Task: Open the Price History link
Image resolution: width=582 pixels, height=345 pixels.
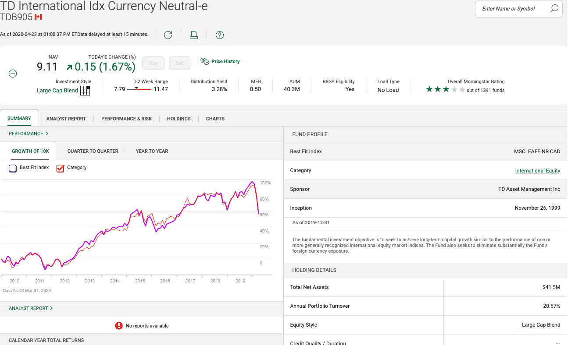Action: pyautogui.click(x=225, y=61)
